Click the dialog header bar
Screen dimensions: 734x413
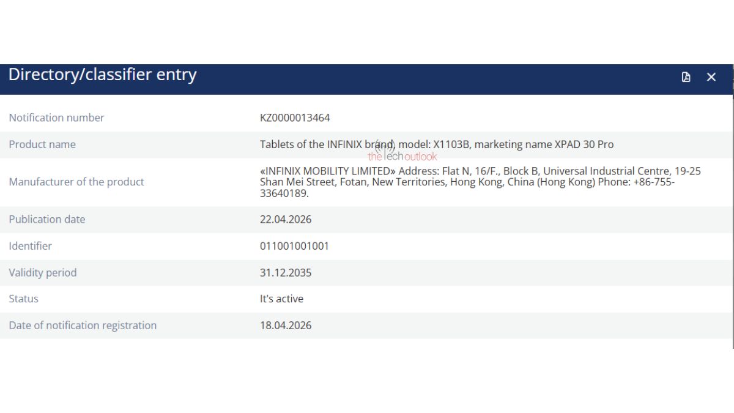pyautogui.click(x=367, y=77)
